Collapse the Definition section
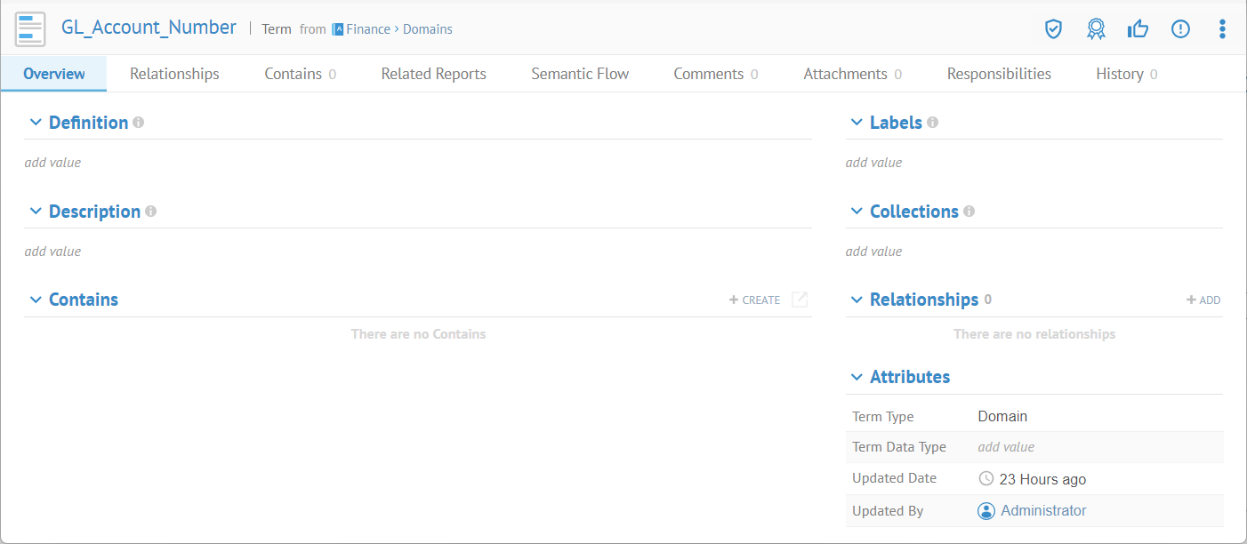 [36, 123]
